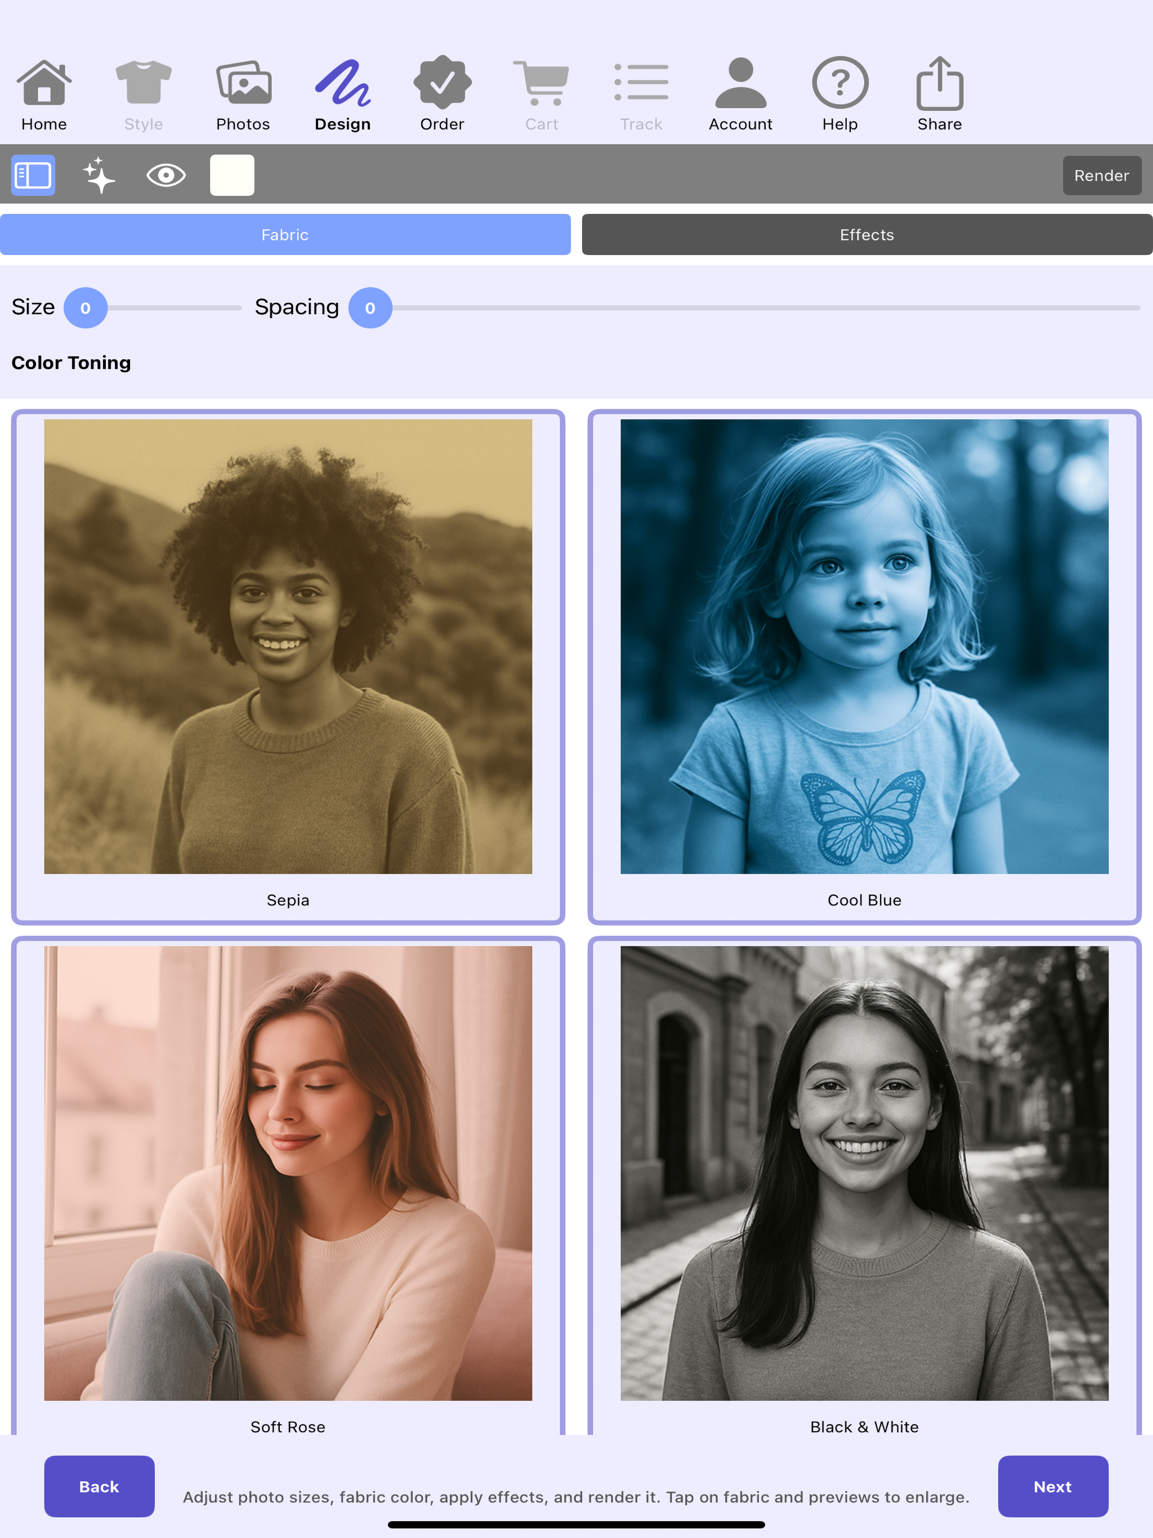
Task: Toggle the sidebar panel layout icon
Action: [x=33, y=175]
